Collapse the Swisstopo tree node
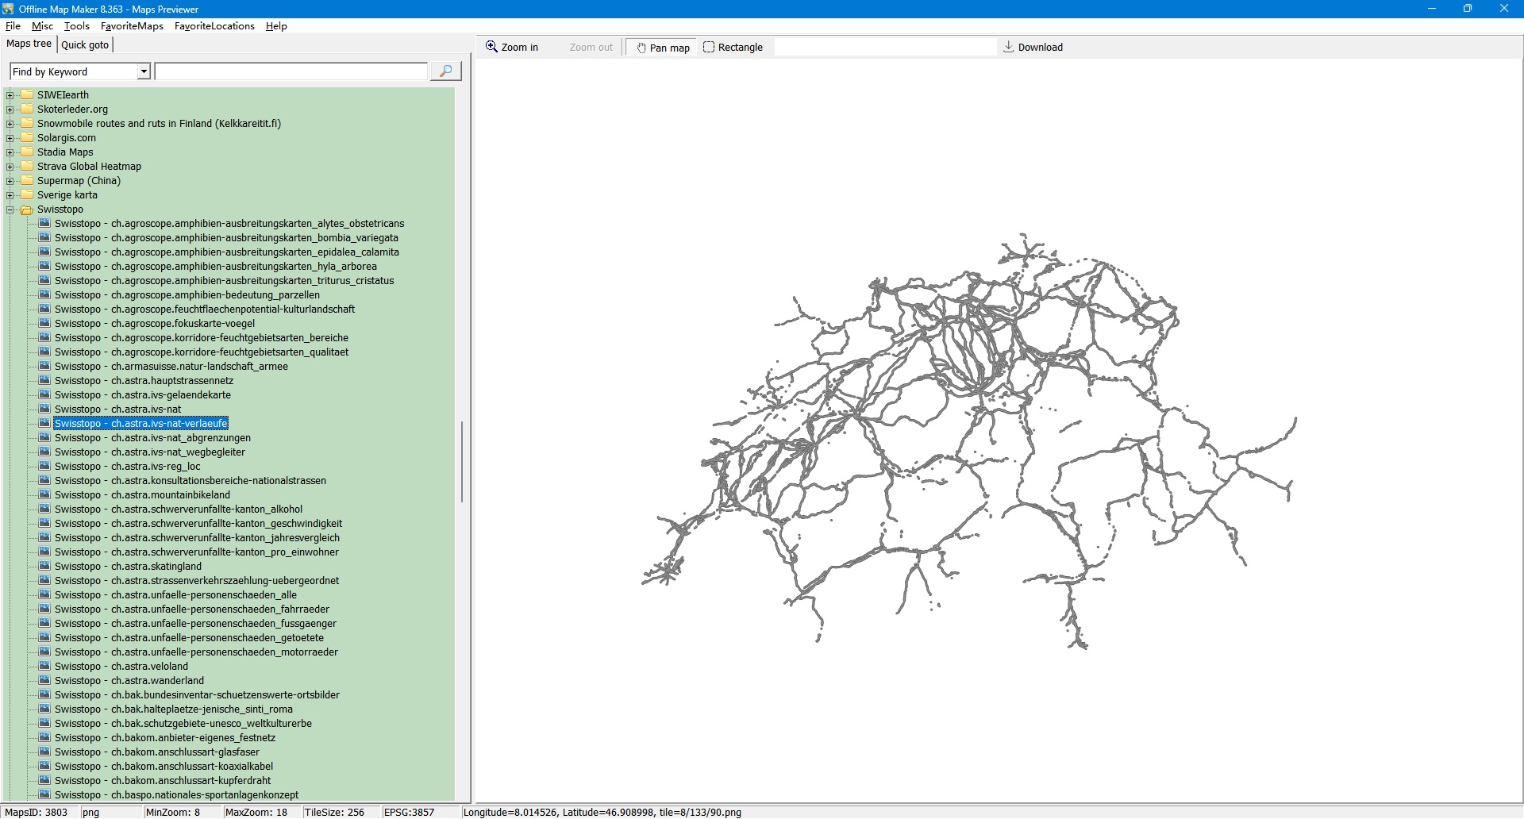The height and width of the screenshot is (819, 1524). pyautogui.click(x=10, y=210)
